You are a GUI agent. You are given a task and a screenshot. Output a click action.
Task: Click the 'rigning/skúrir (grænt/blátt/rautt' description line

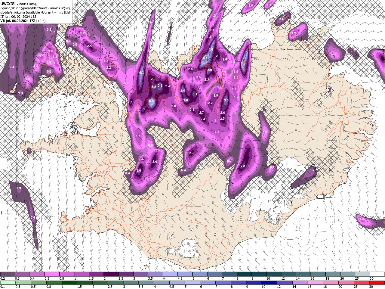36,8
